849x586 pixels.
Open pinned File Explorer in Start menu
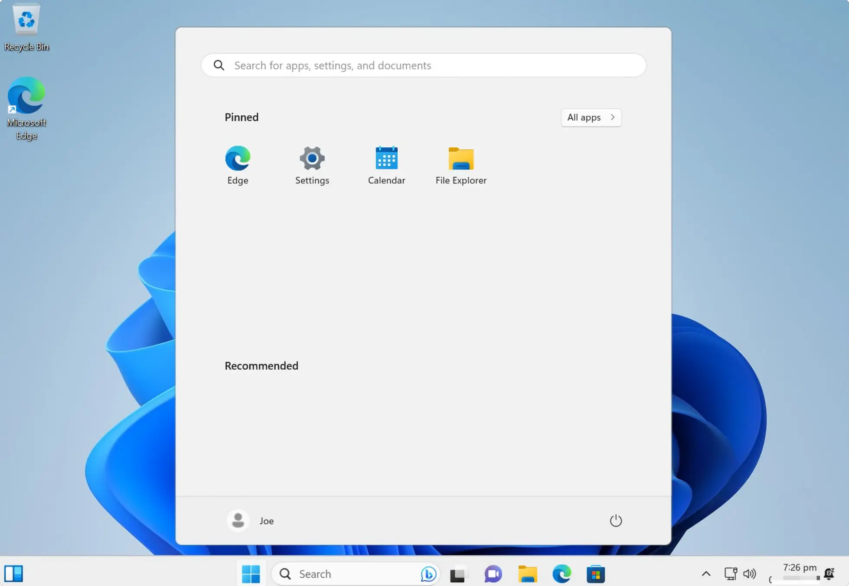(461, 165)
